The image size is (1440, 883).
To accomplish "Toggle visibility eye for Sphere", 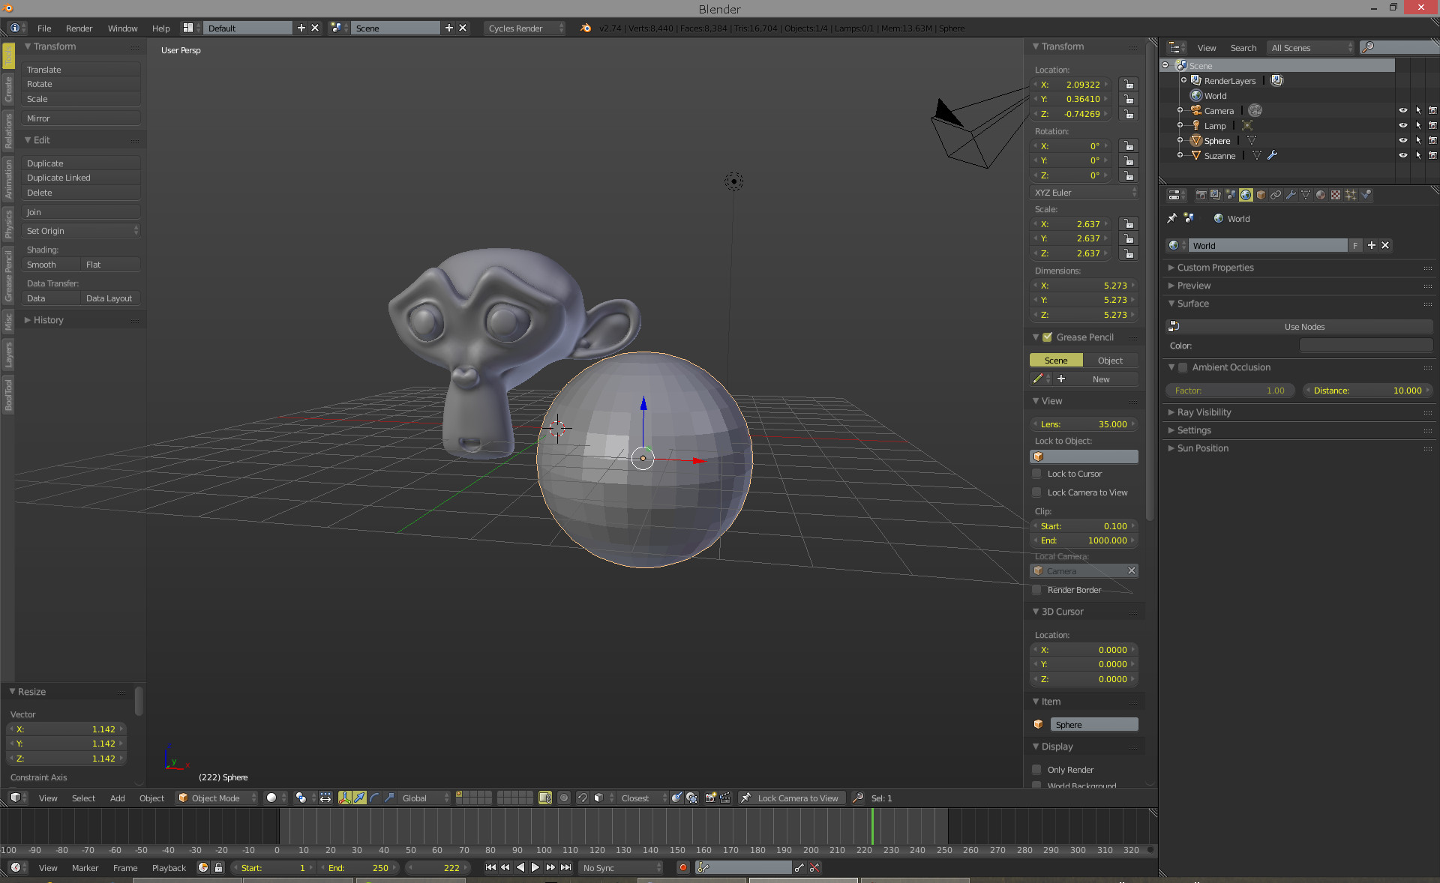I will pyautogui.click(x=1403, y=140).
